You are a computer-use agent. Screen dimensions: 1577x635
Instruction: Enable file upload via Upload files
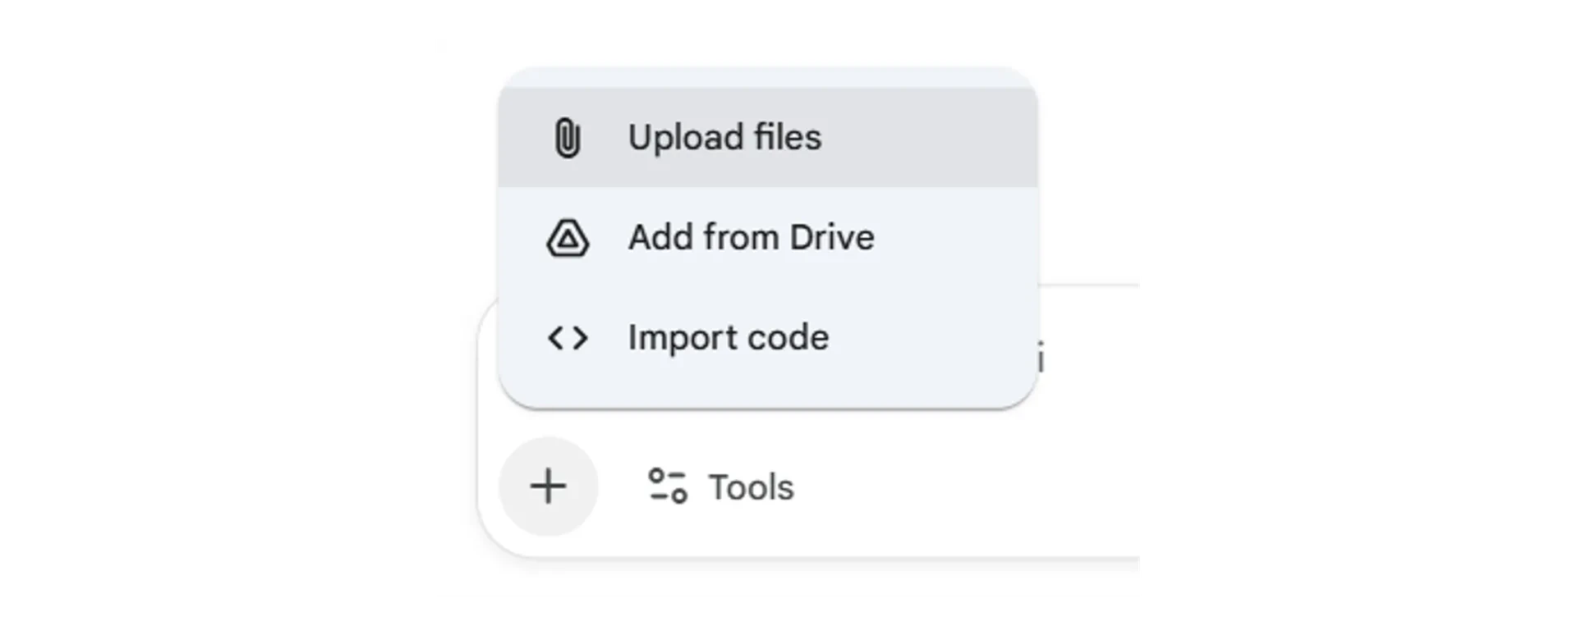(724, 137)
